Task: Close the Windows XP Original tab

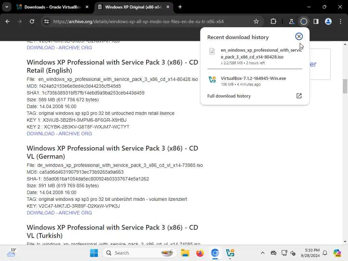Action: pyautogui.click(x=168, y=7)
